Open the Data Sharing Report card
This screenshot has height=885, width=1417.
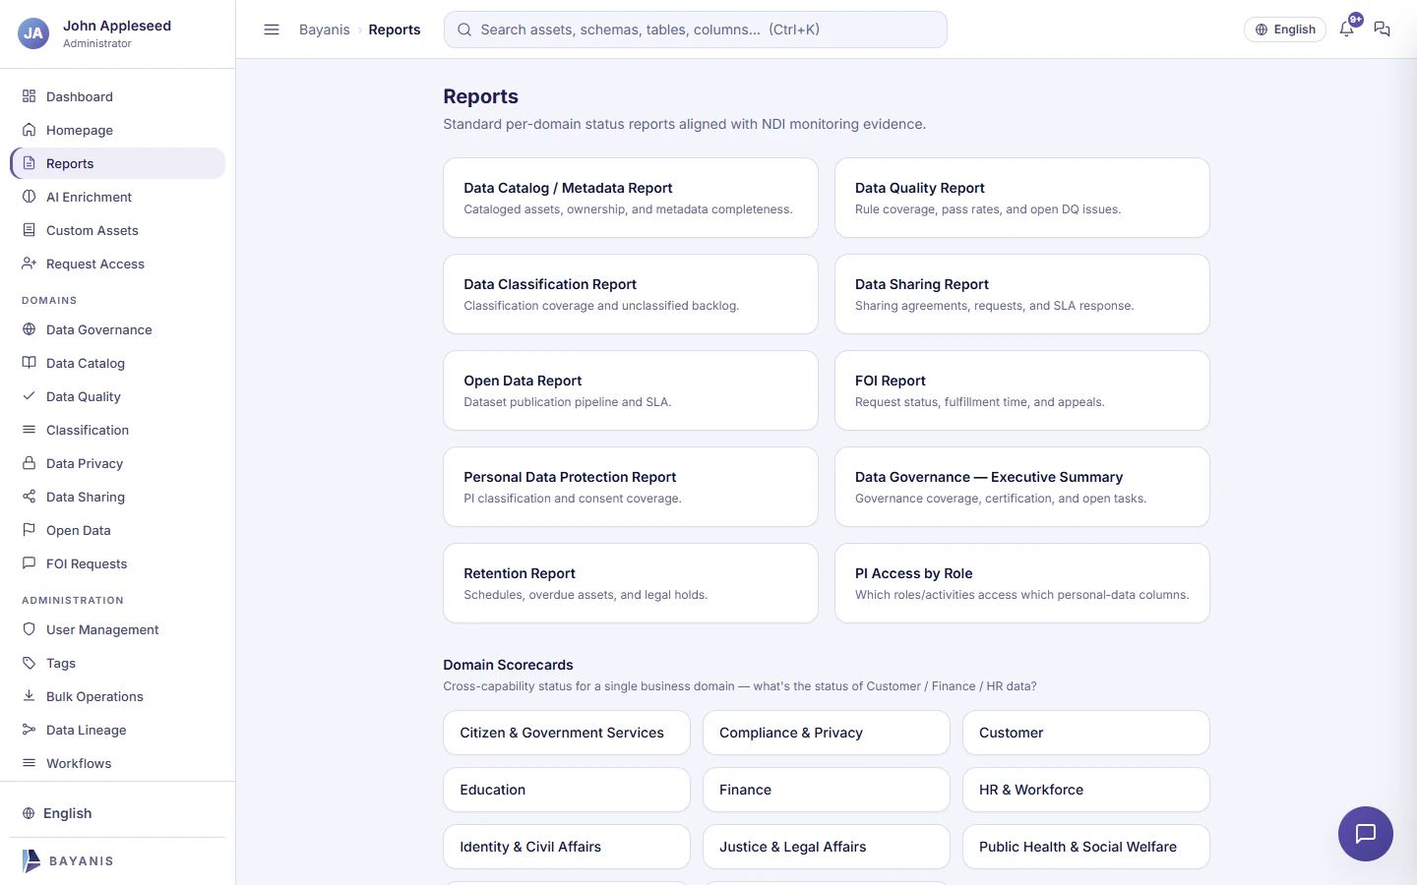point(1022,294)
